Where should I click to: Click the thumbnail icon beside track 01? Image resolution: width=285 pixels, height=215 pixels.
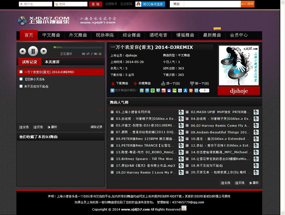click(x=181, y=112)
